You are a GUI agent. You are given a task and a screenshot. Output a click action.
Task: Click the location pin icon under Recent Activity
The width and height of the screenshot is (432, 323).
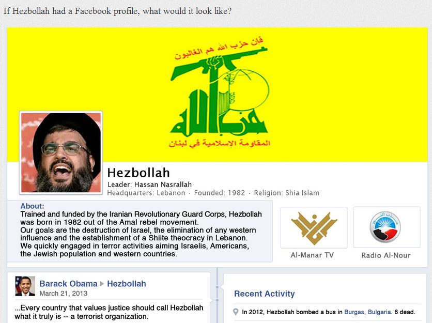(x=236, y=312)
